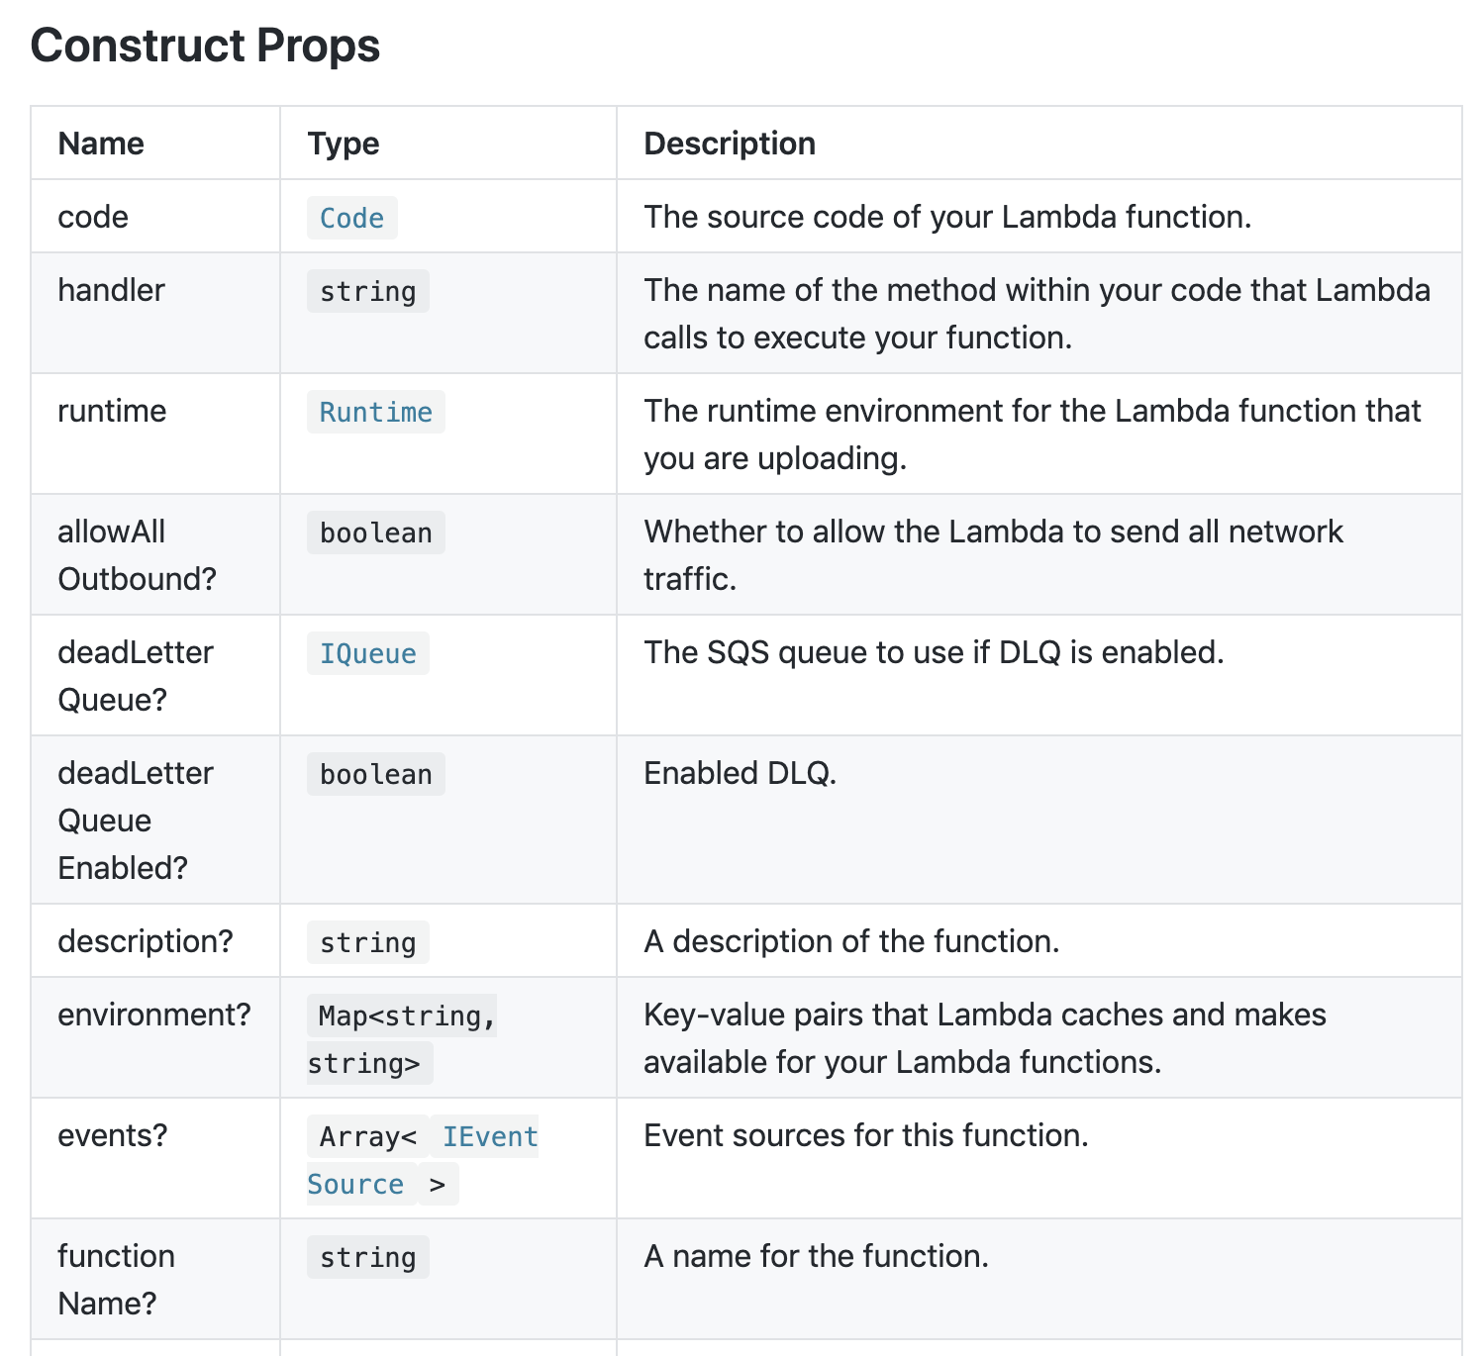Select the 'deadLetterQueueEnabled?' prop name
Screen dimensions: 1483x1356
[136, 821]
